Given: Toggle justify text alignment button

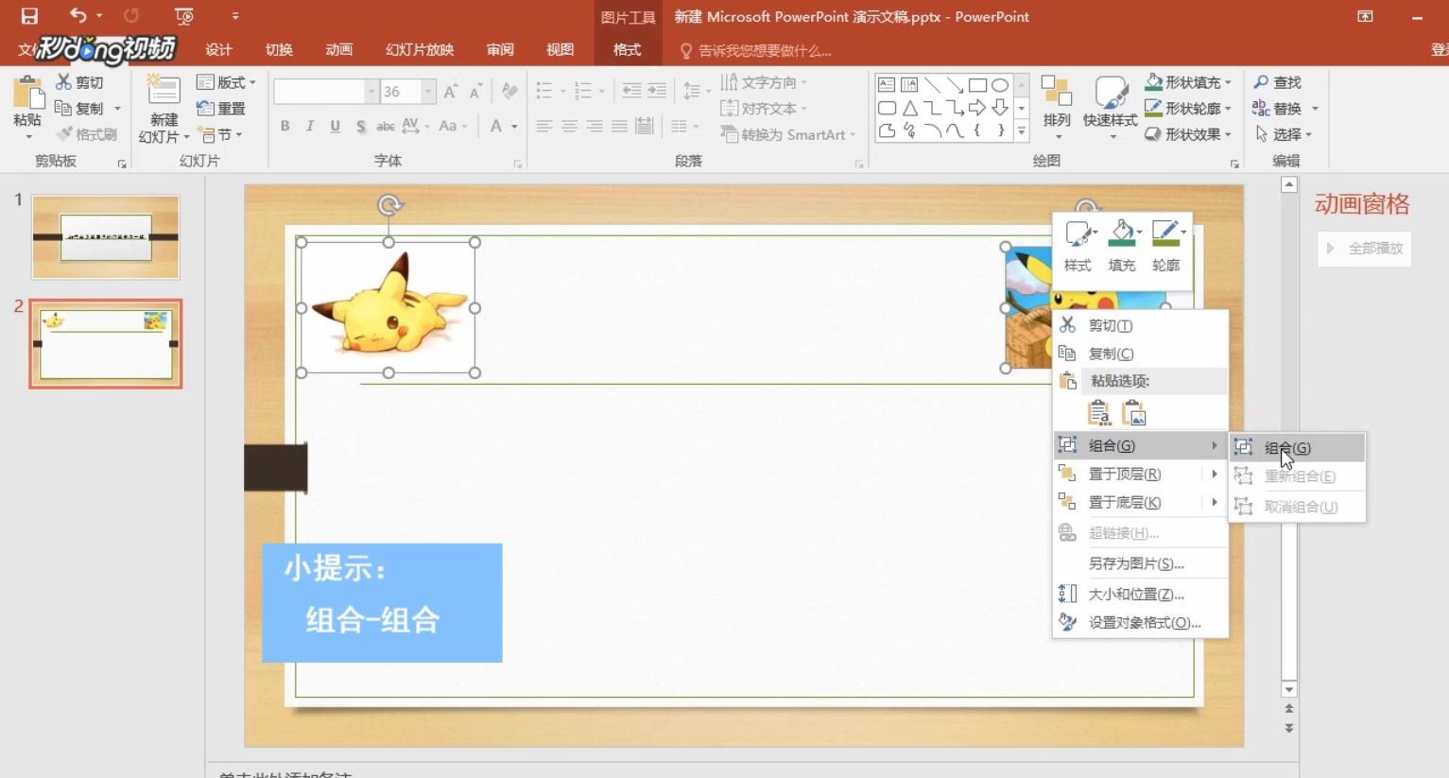Looking at the screenshot, I should 619,126.
